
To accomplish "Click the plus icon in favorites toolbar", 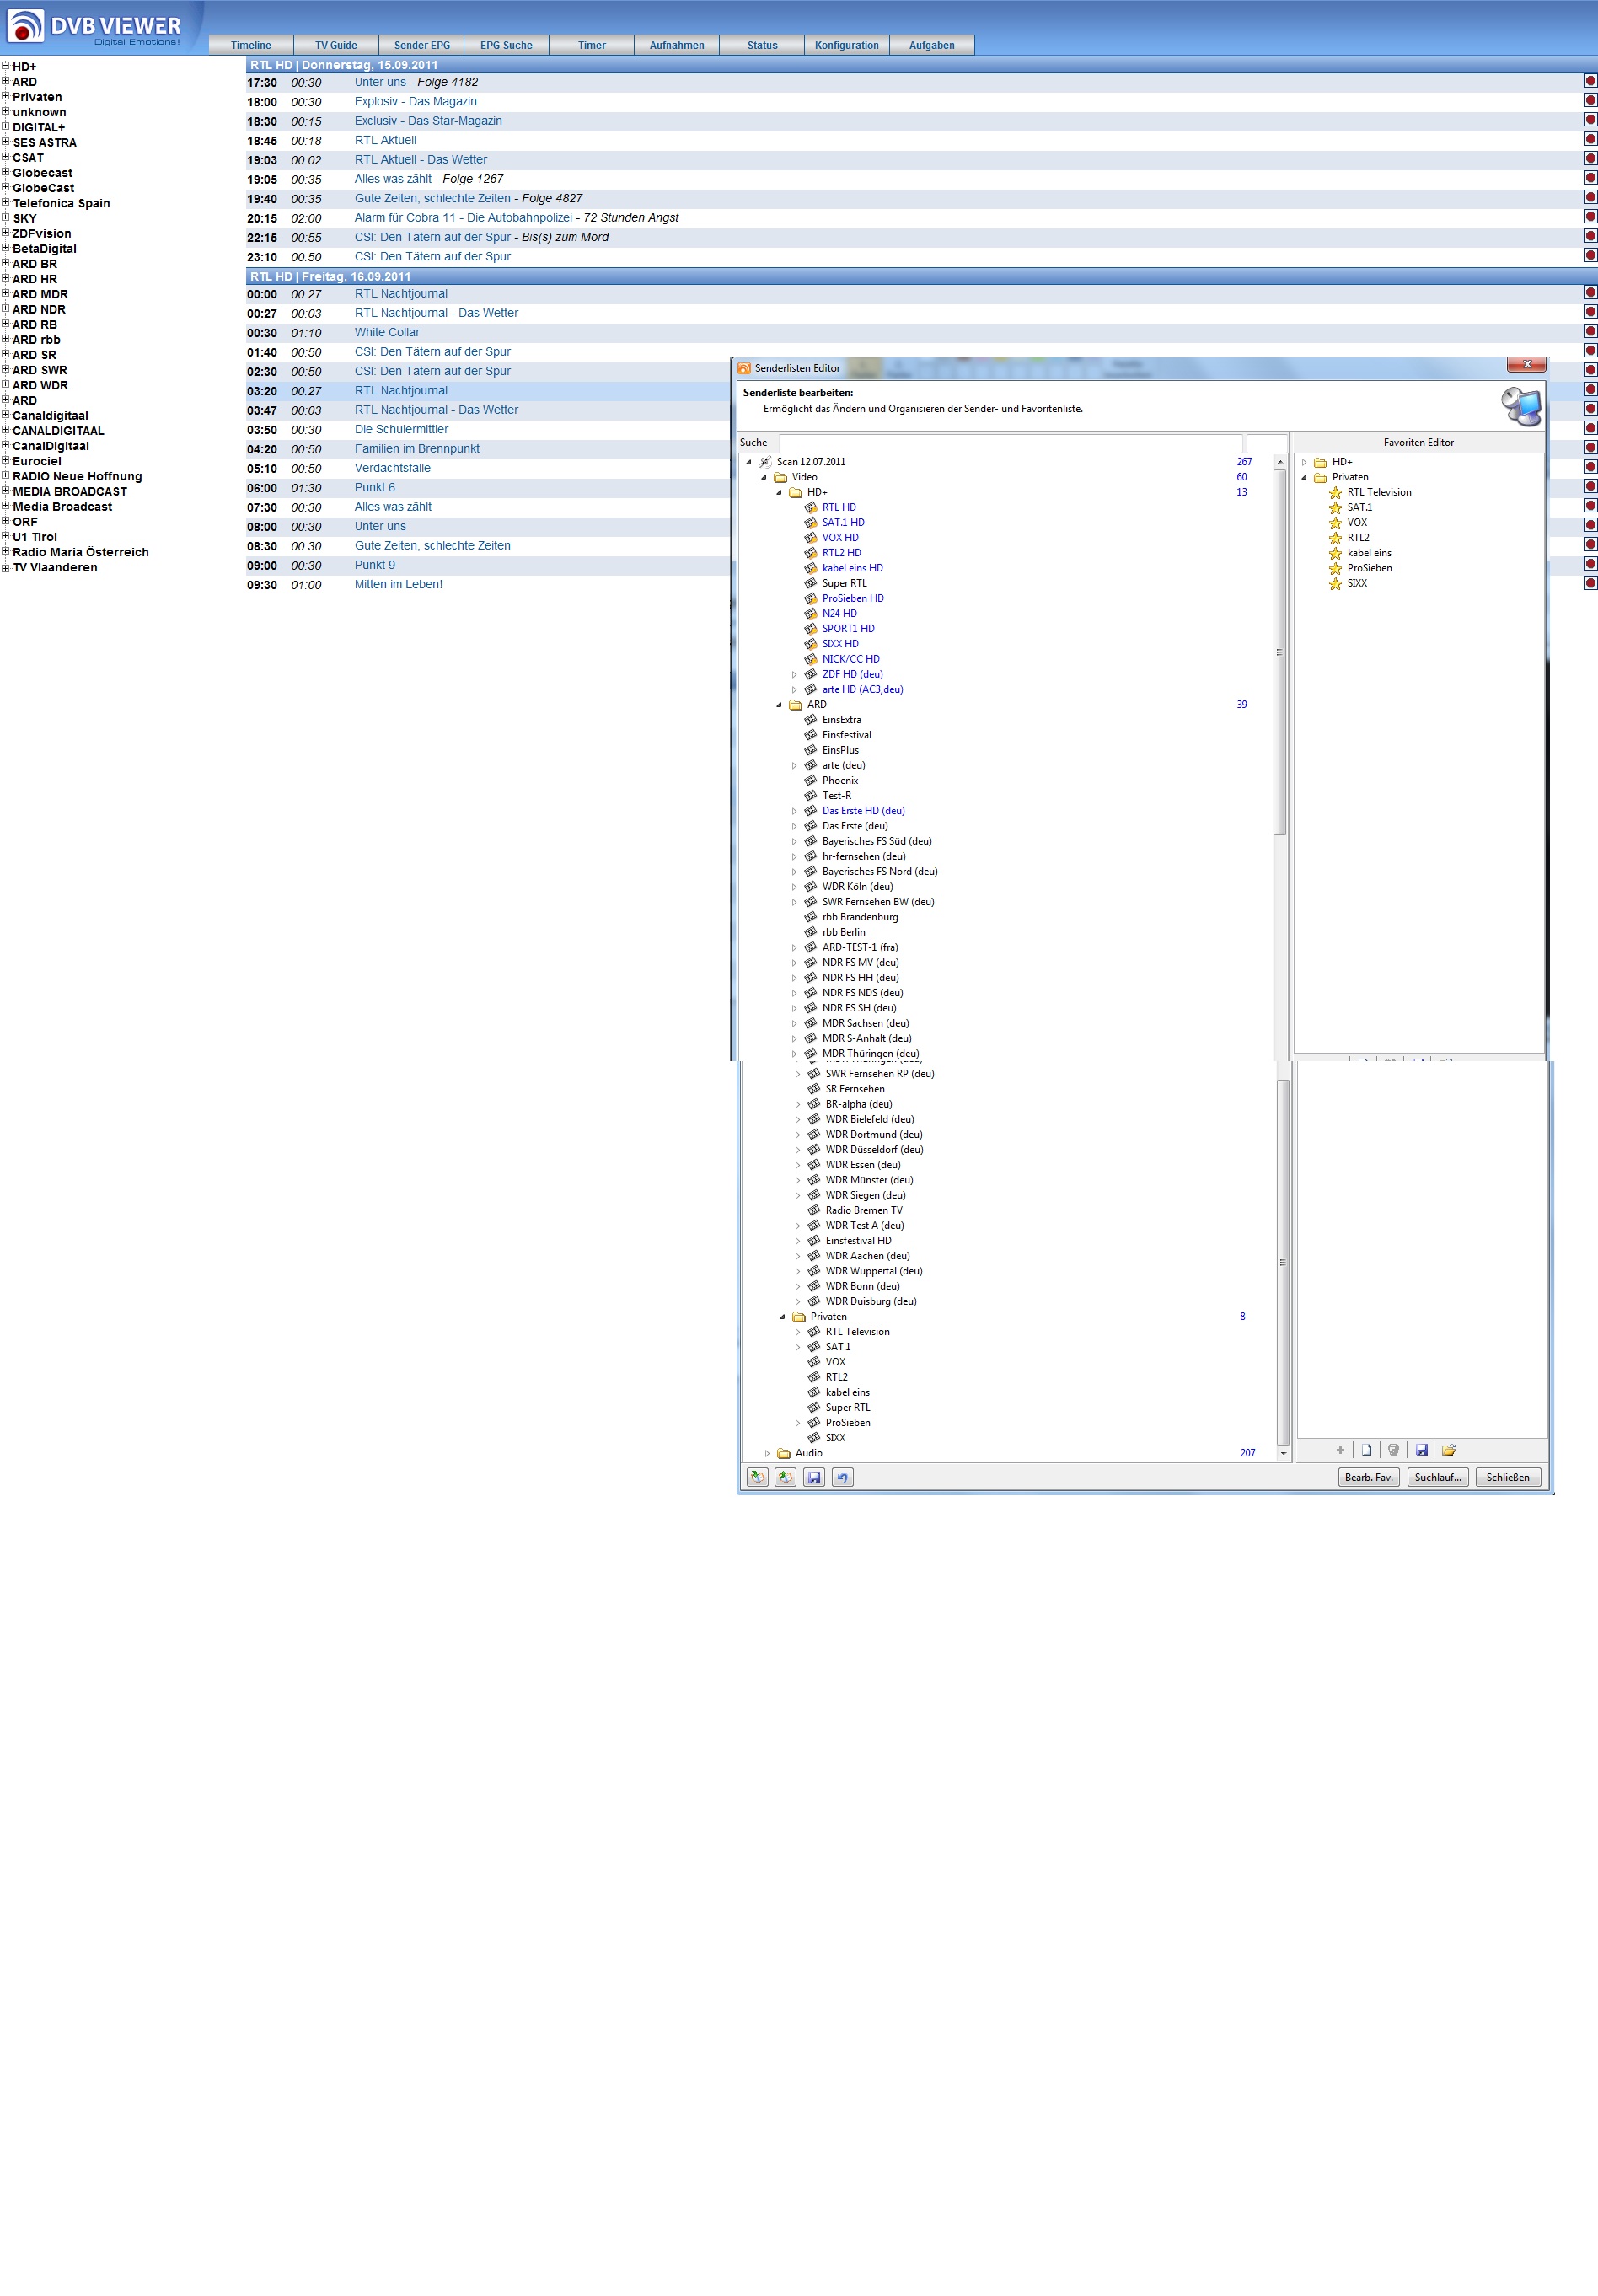I will tap(1340, 1450).
